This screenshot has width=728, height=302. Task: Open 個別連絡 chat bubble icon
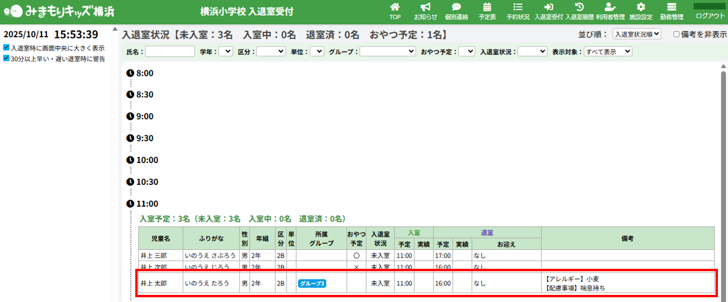click(x=456, y=11)
